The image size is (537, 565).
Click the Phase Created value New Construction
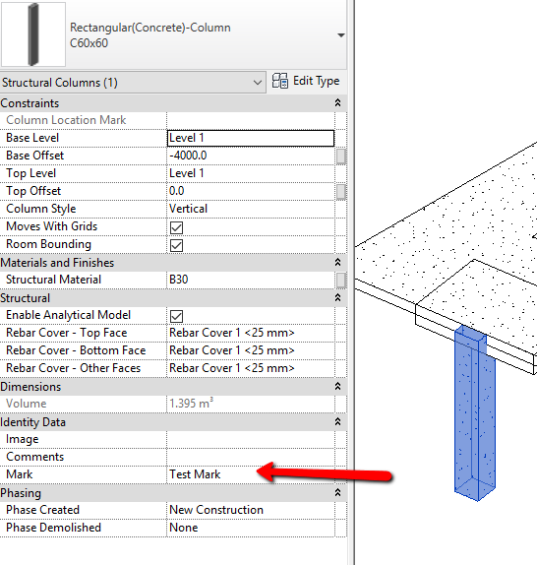pos(251,510)
